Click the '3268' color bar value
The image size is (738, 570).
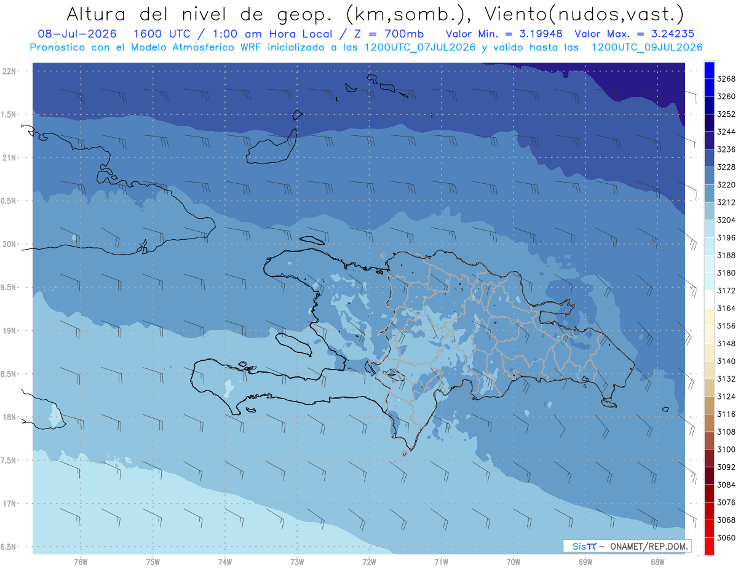[x=726, y=79]
